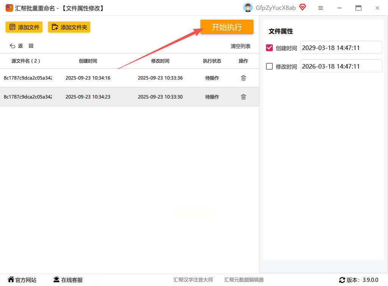Click the 添加文件 button
Image resolution: width=388 pixels, height=286 pixels.
24,27
